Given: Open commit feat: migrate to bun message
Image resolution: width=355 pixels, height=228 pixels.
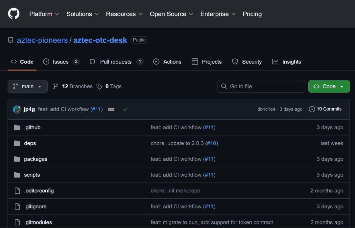Looking at the screenshot, I should 212,222.
